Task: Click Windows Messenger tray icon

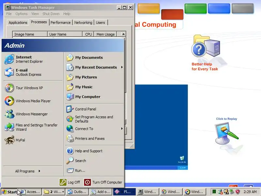Action: pos(220,192)
